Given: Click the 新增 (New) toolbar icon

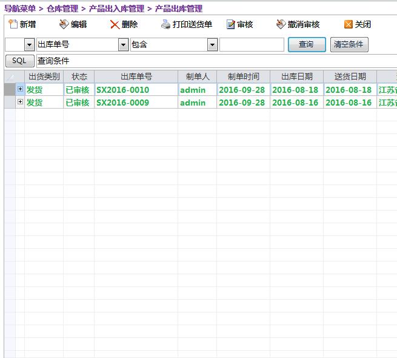Looking at the screenshot, I should pyautogui.click(x=13, y=24).
